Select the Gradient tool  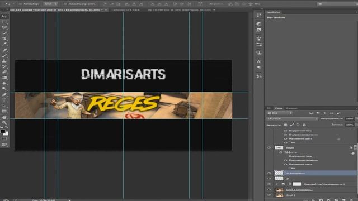(x=4, y=78)
